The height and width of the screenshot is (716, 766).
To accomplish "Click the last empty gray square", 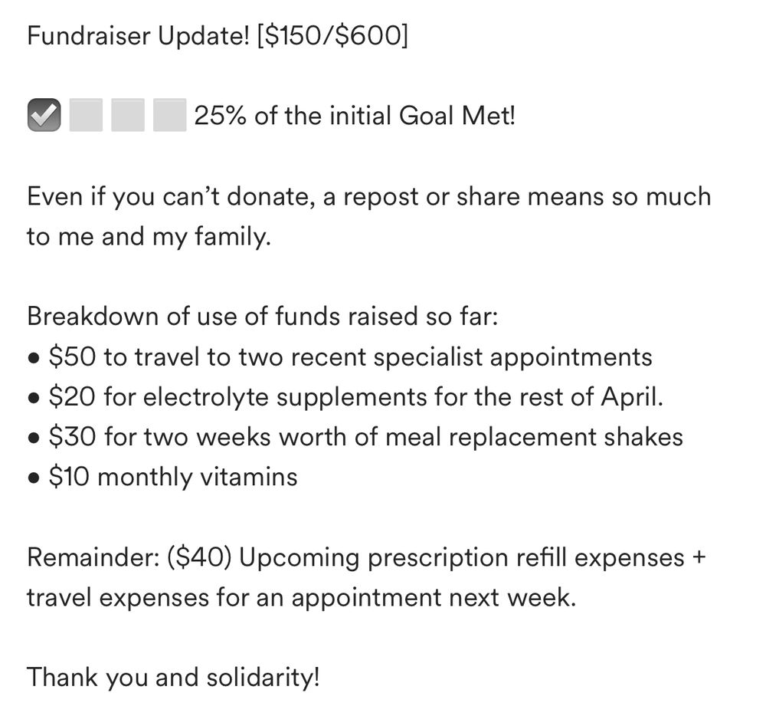I will [x=169, y=115].
